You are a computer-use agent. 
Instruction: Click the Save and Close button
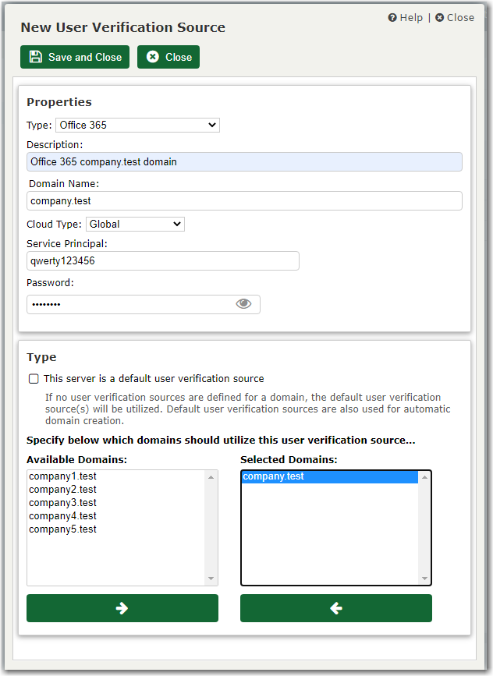(75, 57)
